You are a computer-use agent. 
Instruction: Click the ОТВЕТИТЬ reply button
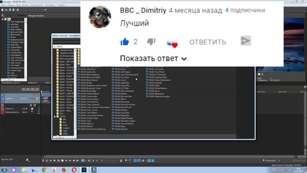208,42
